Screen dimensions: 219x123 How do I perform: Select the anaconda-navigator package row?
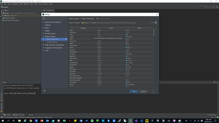(x=111, y=78)
